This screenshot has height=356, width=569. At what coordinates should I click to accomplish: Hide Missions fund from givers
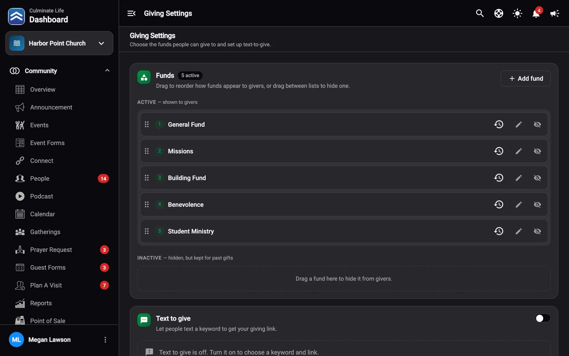tap(537, 151)
